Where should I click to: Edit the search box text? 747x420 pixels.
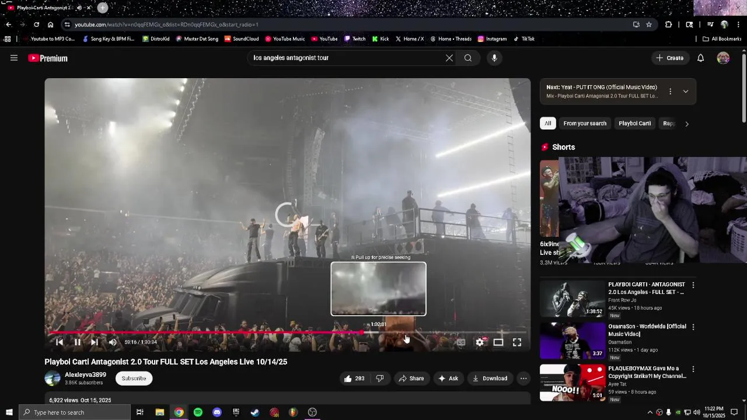pos(347,58)
